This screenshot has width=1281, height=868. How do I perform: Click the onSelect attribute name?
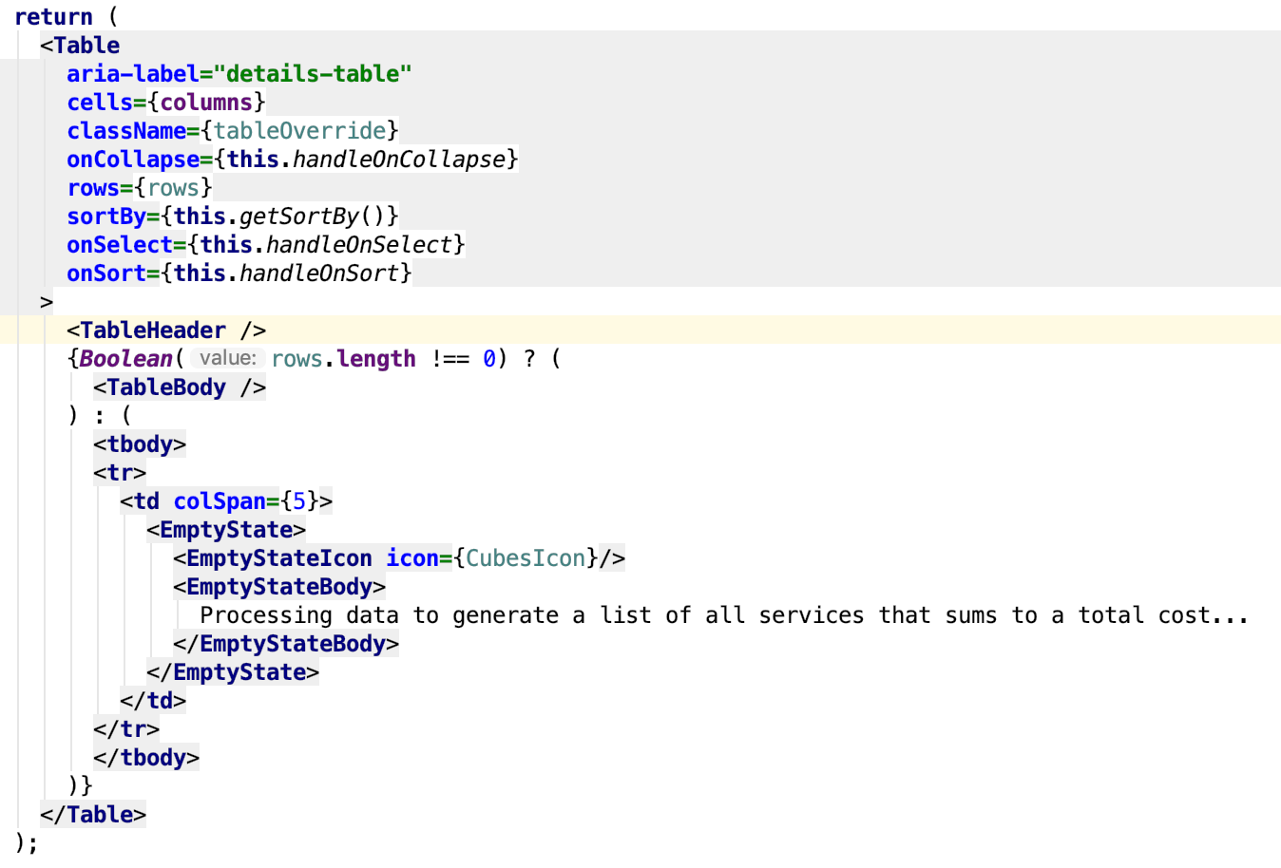120,245
